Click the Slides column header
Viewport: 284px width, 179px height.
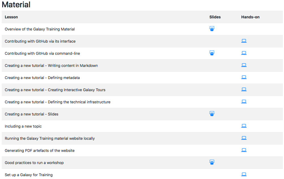215,17
